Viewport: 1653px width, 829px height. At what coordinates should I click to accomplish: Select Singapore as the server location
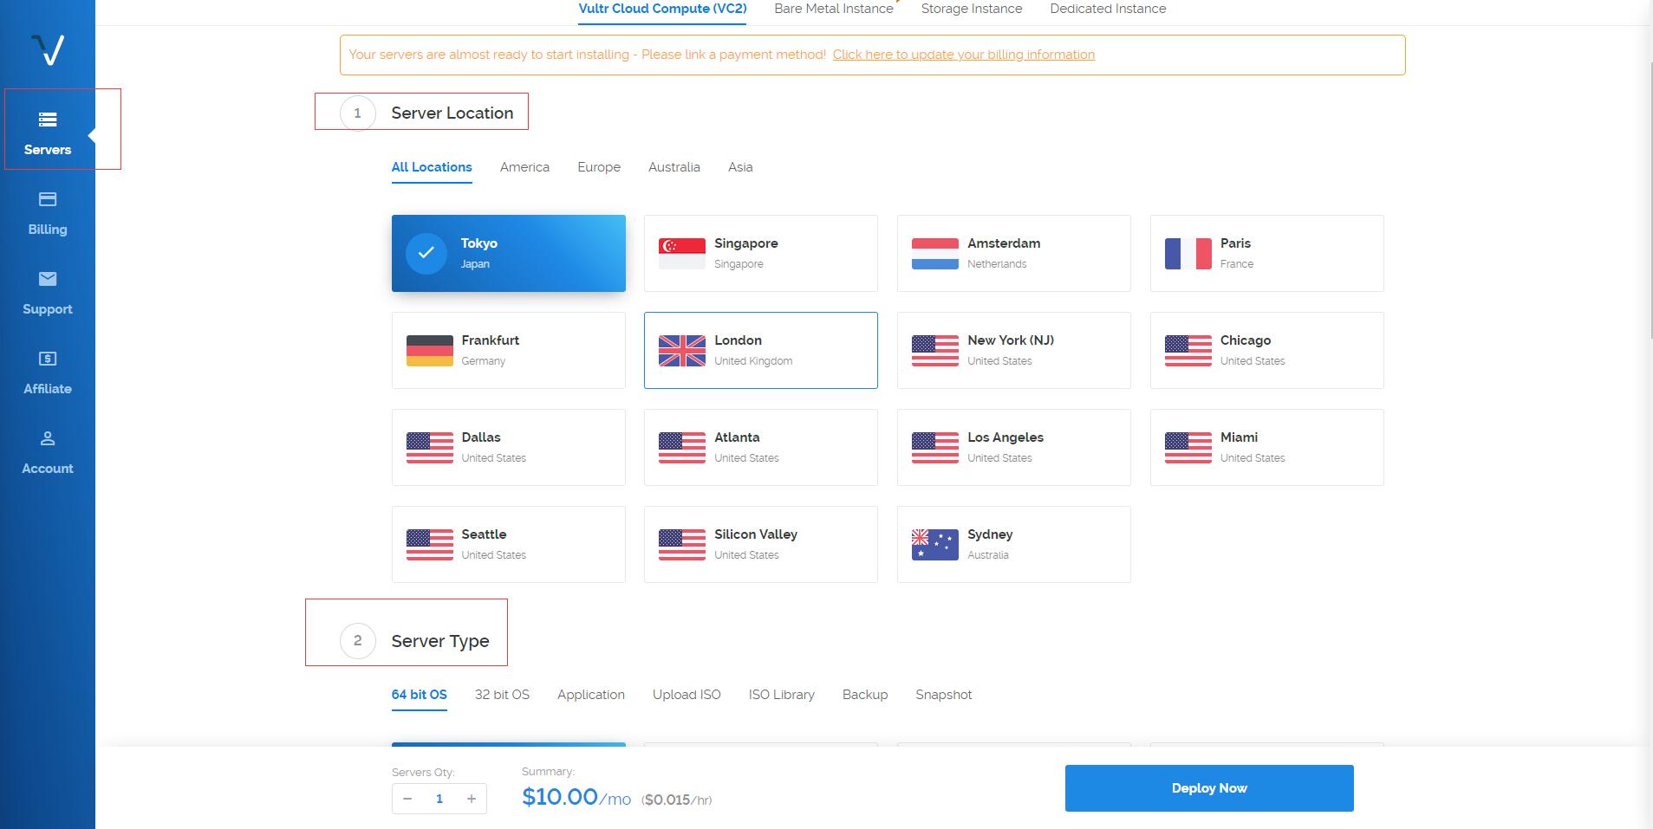pyautogui.click(x=760, y=253)
